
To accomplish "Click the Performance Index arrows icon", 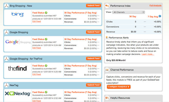I will [x=107, y=6].
